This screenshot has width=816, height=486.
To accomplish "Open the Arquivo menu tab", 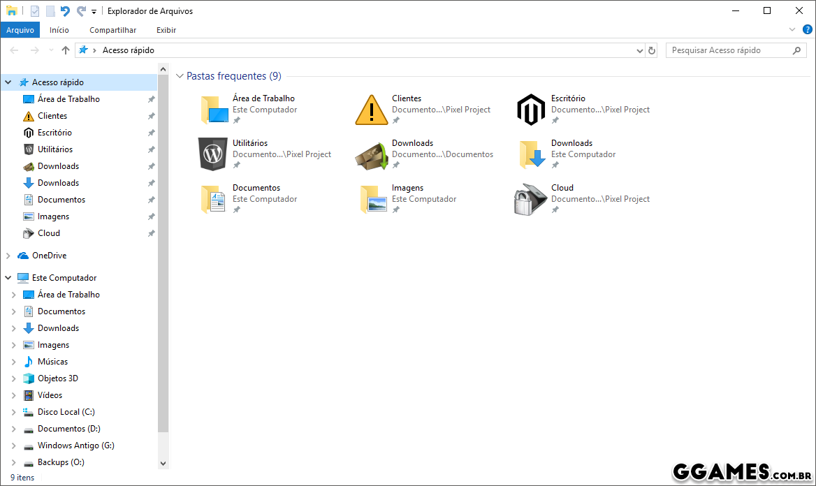I will 20,30.
